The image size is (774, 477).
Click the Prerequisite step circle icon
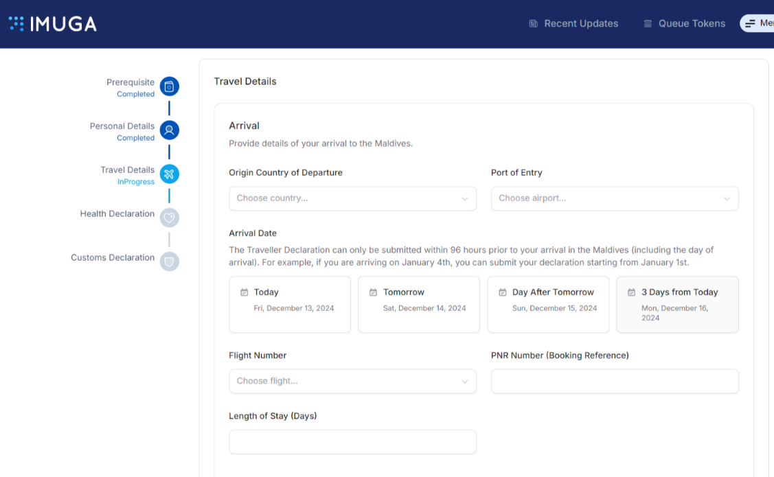pos(169,86)
